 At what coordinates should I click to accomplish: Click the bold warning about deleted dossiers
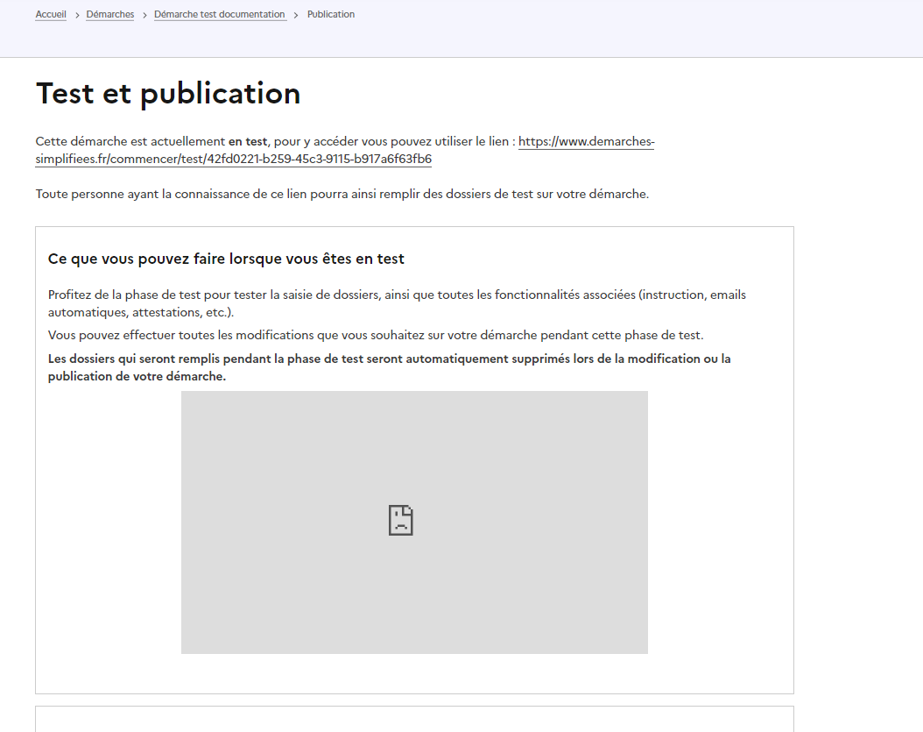389,359
